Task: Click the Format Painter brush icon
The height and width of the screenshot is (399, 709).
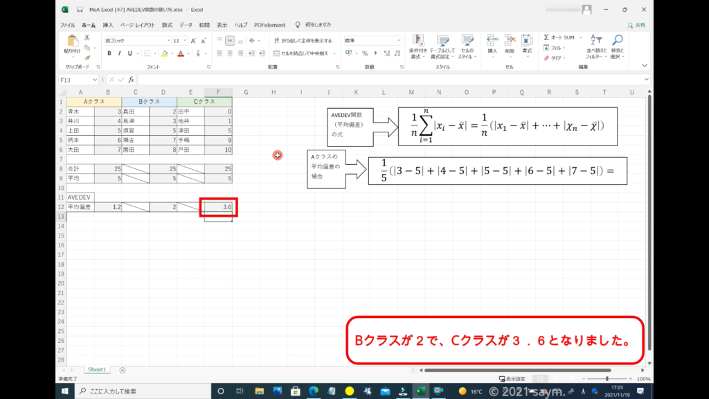Action: tap(88, 57)
